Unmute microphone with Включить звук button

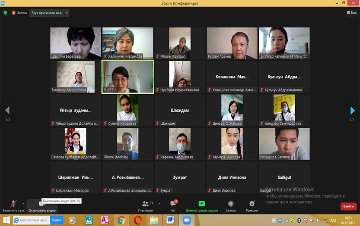13,205
